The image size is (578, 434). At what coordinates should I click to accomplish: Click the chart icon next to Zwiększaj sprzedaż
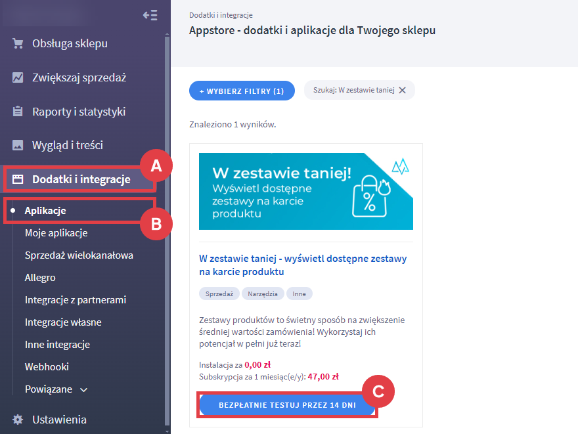tap(18, 77)
